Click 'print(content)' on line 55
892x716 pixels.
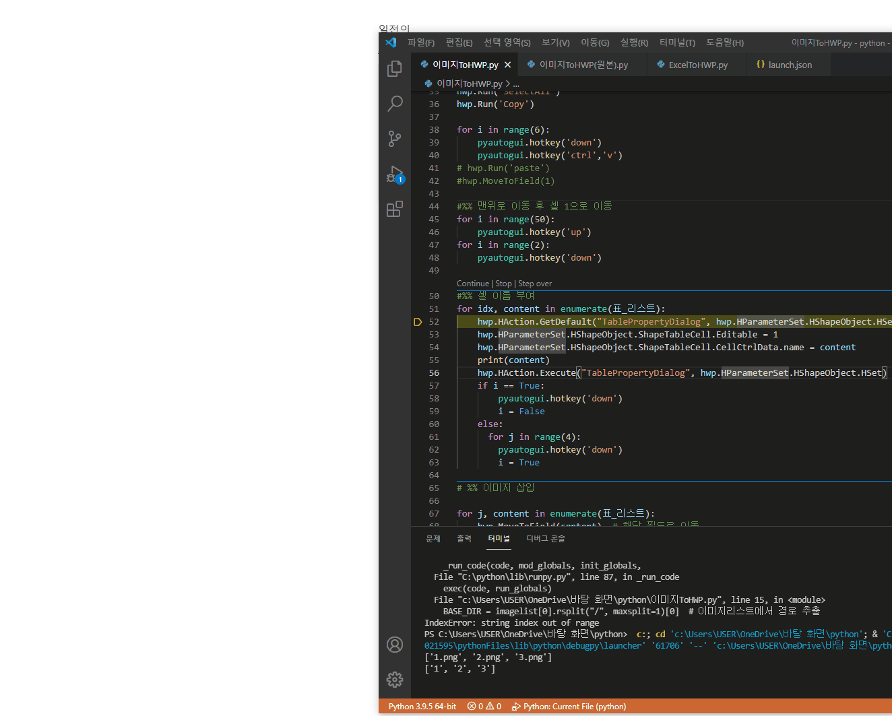[513, 360]
